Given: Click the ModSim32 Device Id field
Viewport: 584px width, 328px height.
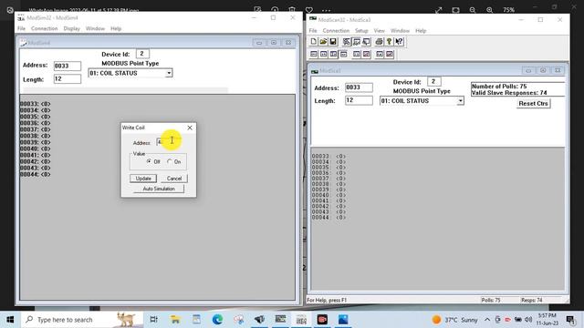Looking at the screenshot, I should [142, 54].
